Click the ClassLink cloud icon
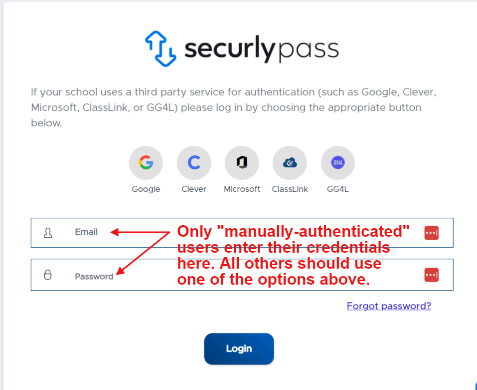 point(290,163)
